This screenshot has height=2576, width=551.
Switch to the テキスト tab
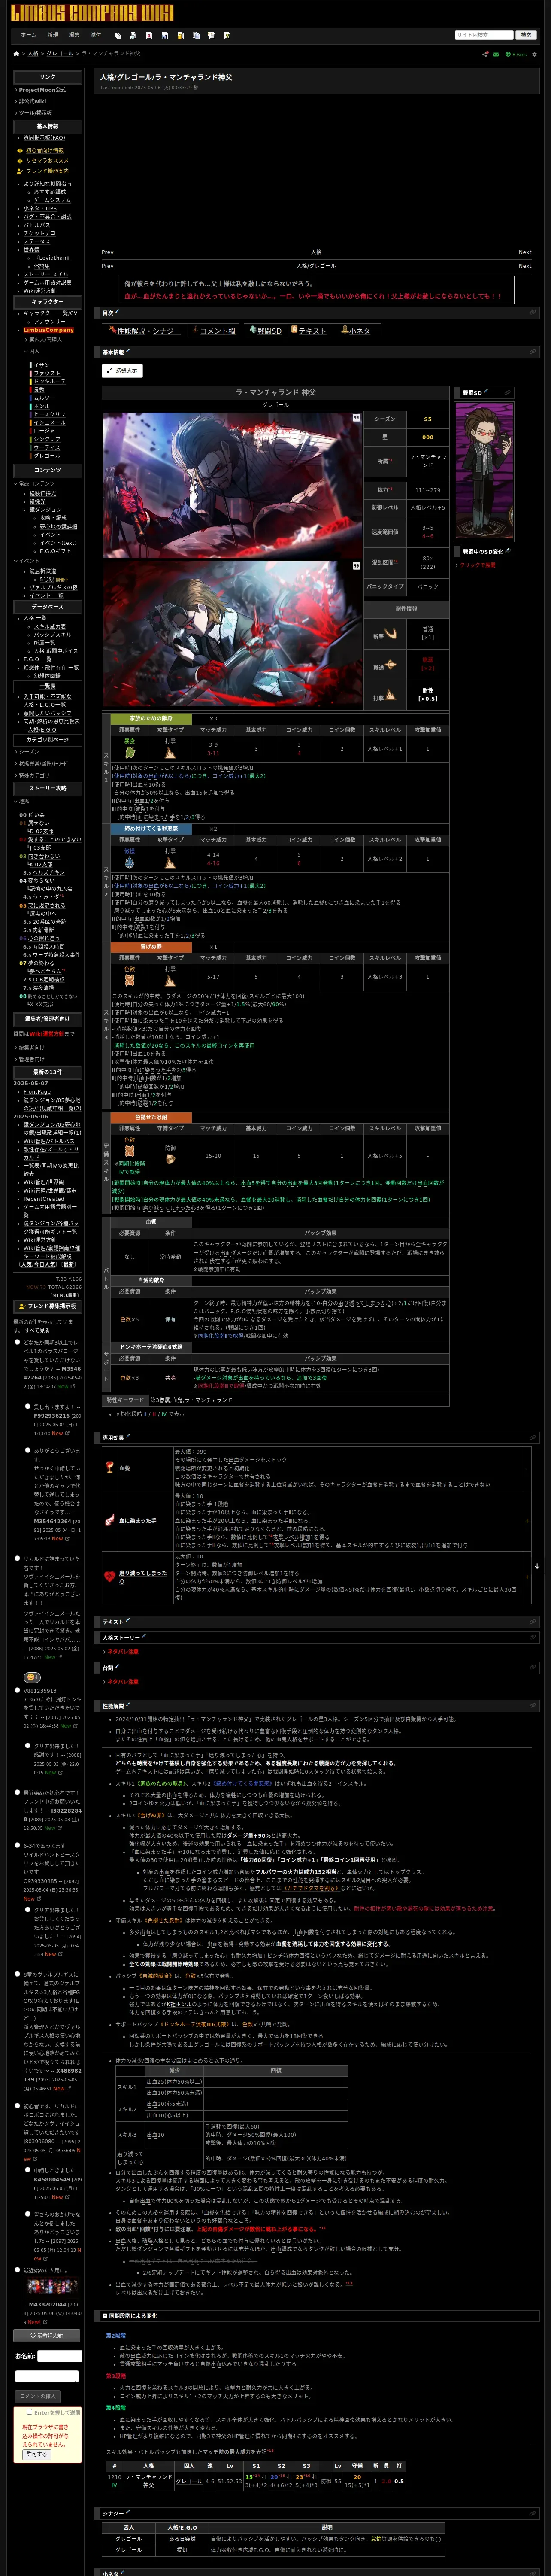point(309,331)
